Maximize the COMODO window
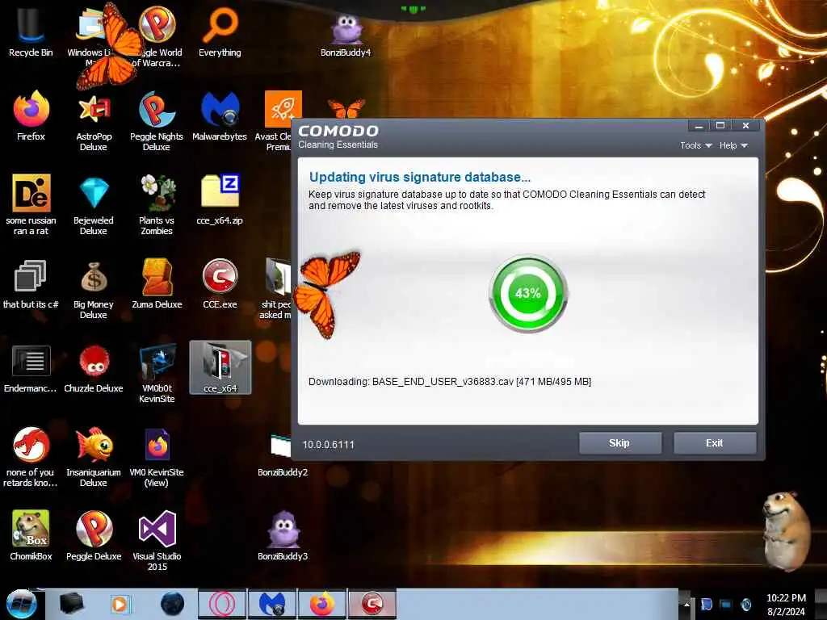 point(720,125)
